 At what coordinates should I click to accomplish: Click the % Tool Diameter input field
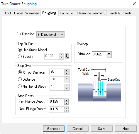pyautogui.click(x=57, y=72)
